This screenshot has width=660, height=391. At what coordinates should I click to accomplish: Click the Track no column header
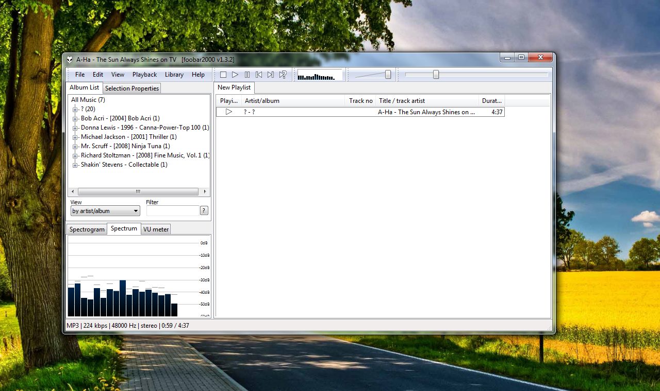pyautogui.click(x=360, y=101)
